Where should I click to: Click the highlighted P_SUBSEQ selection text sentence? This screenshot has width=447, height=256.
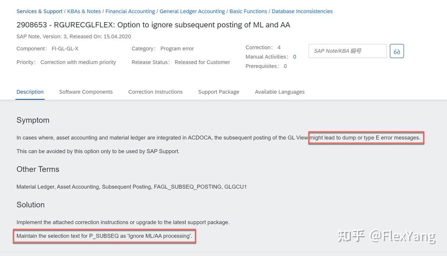click(x=104, y=236)
